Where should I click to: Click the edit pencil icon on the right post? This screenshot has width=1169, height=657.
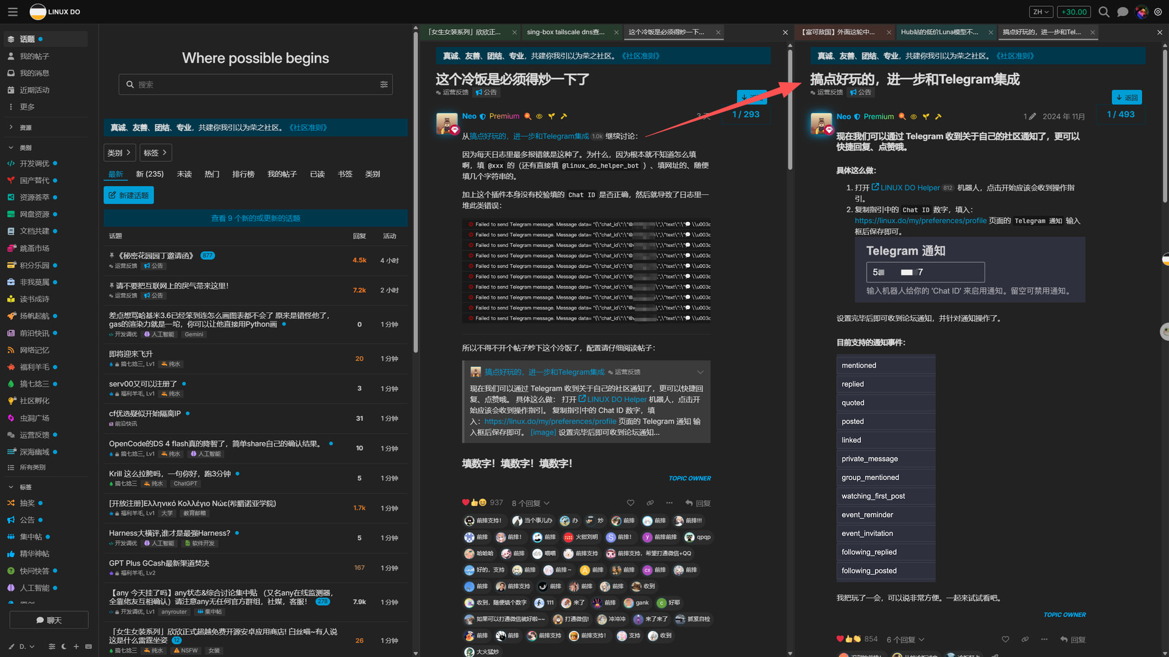(x=1032, y=116)
